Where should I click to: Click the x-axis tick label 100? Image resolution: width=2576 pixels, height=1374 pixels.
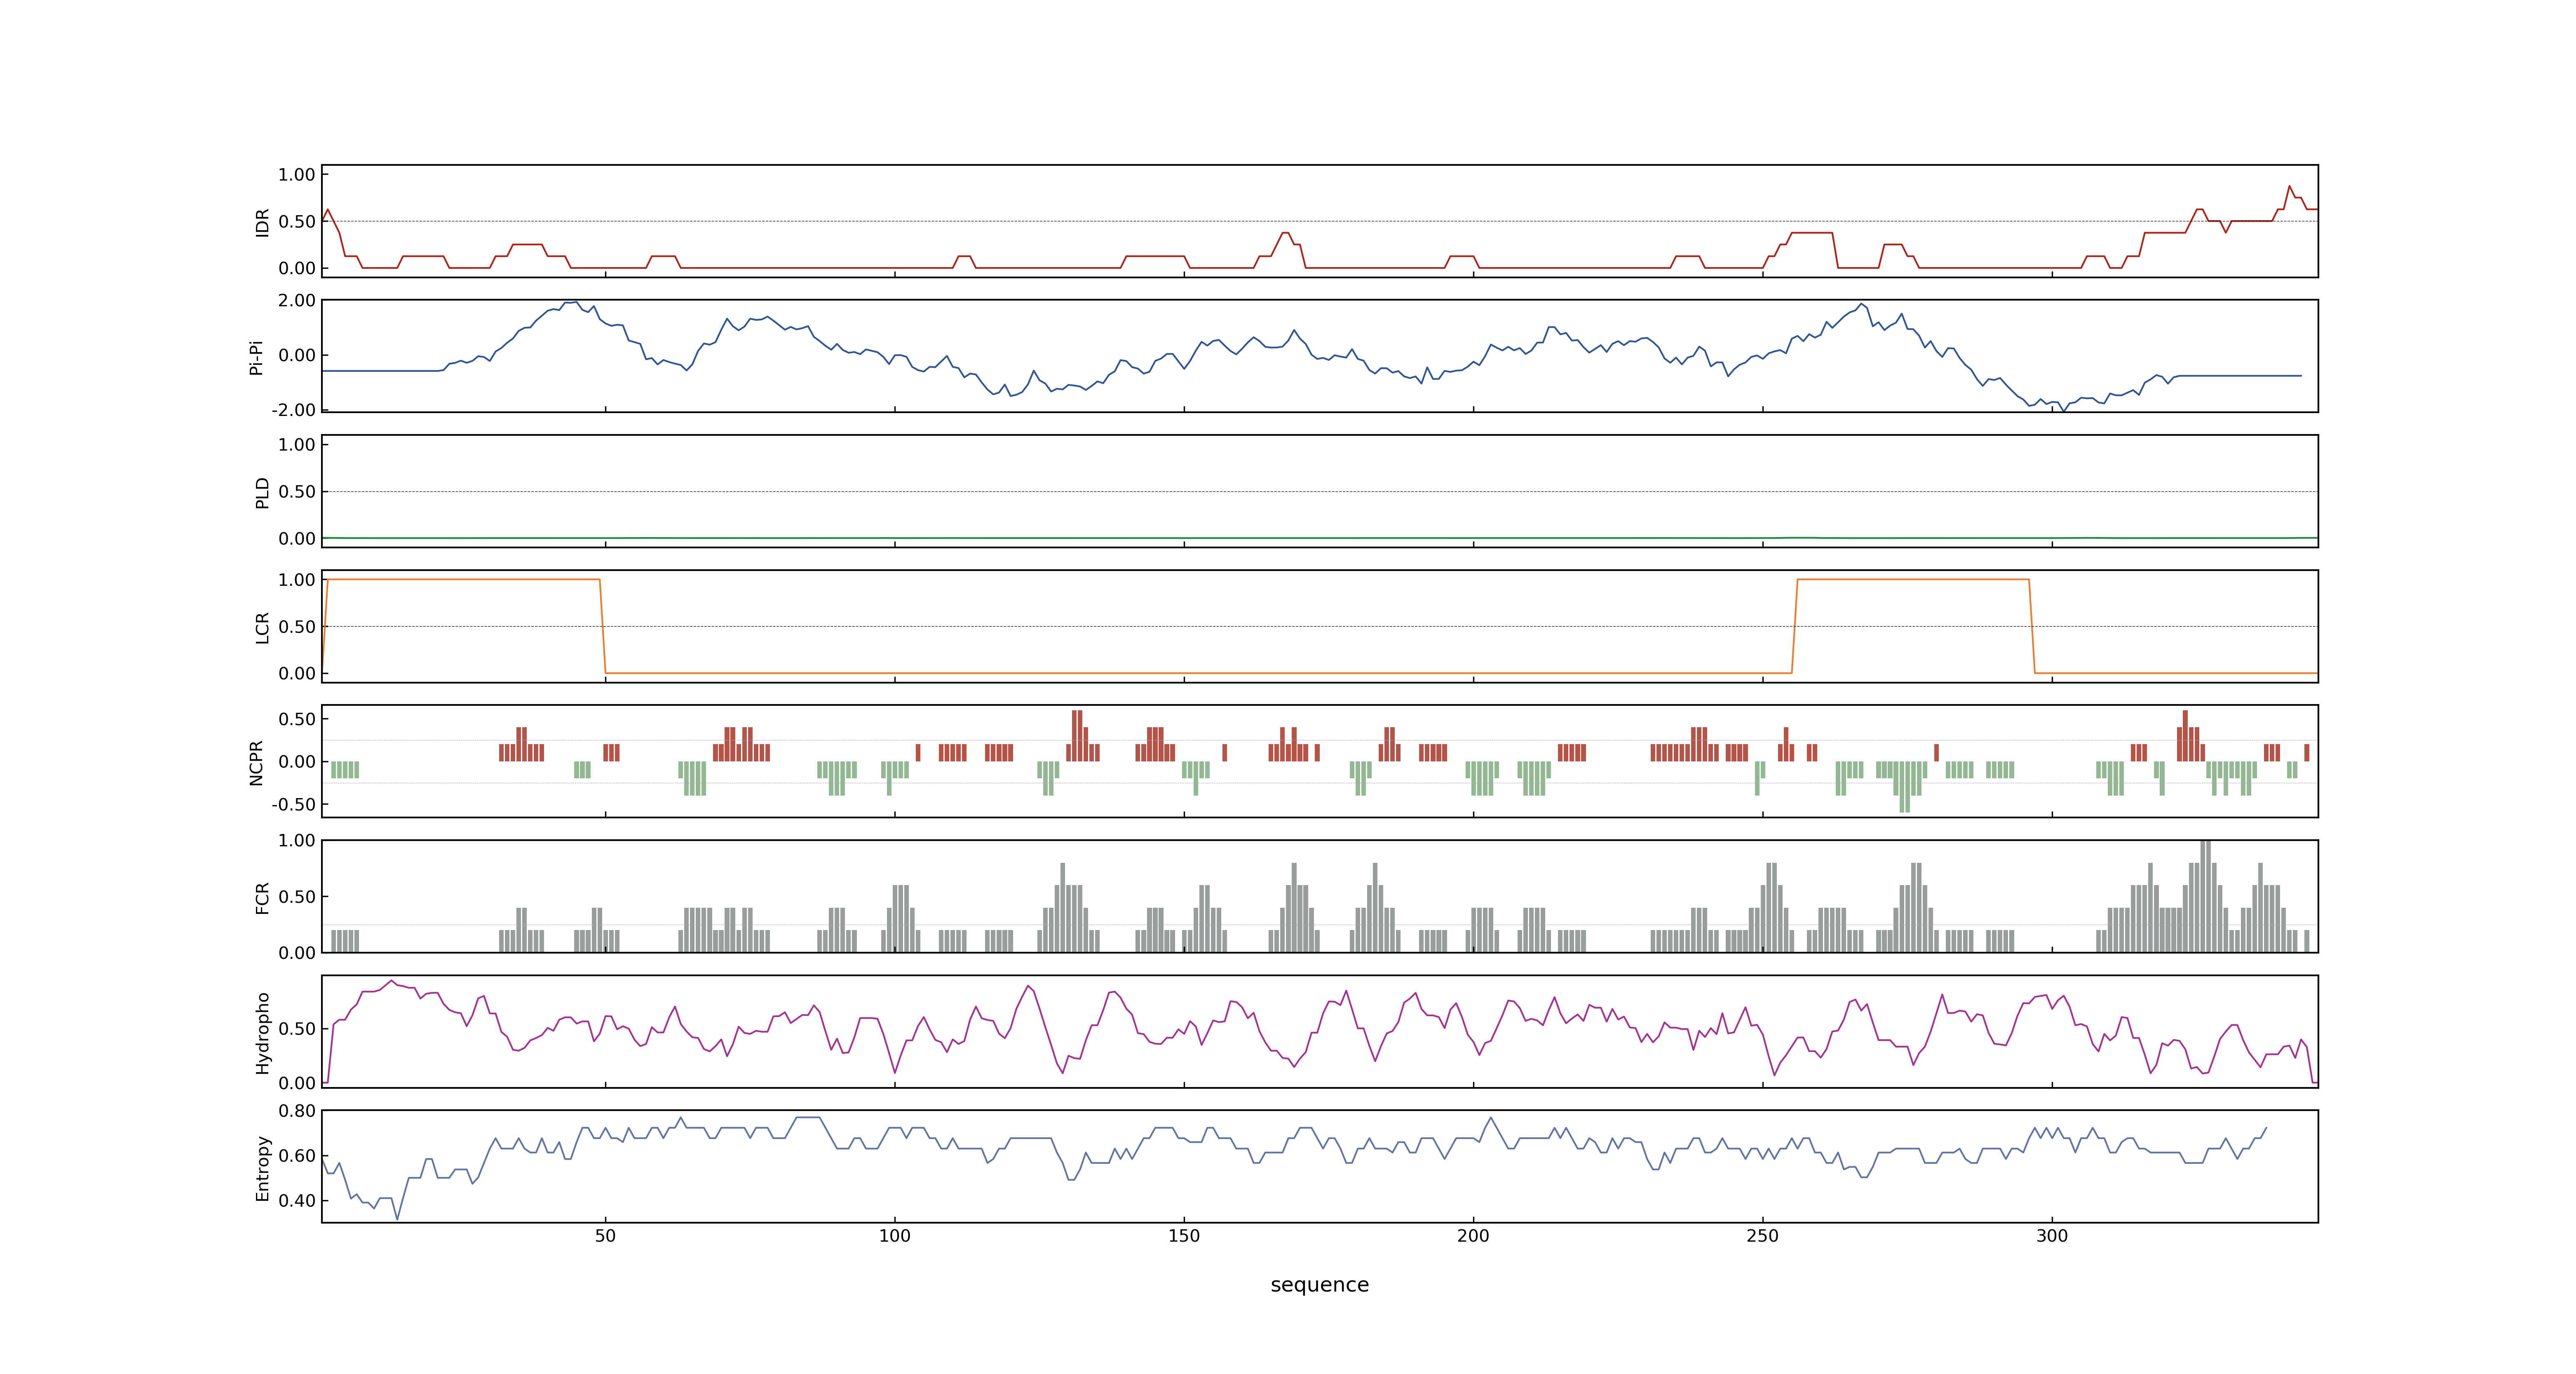click(894, 1236)
